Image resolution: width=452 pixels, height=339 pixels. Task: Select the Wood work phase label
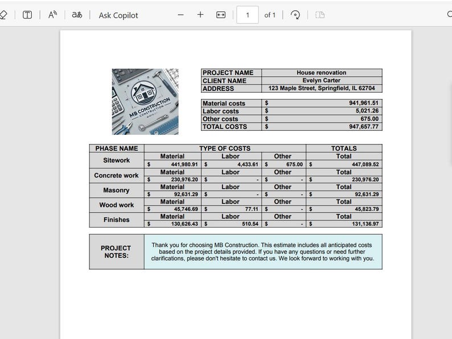pos(117,205)
